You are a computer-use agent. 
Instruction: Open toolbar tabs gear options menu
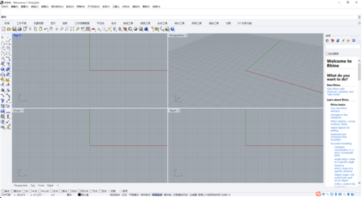(359, 23)
